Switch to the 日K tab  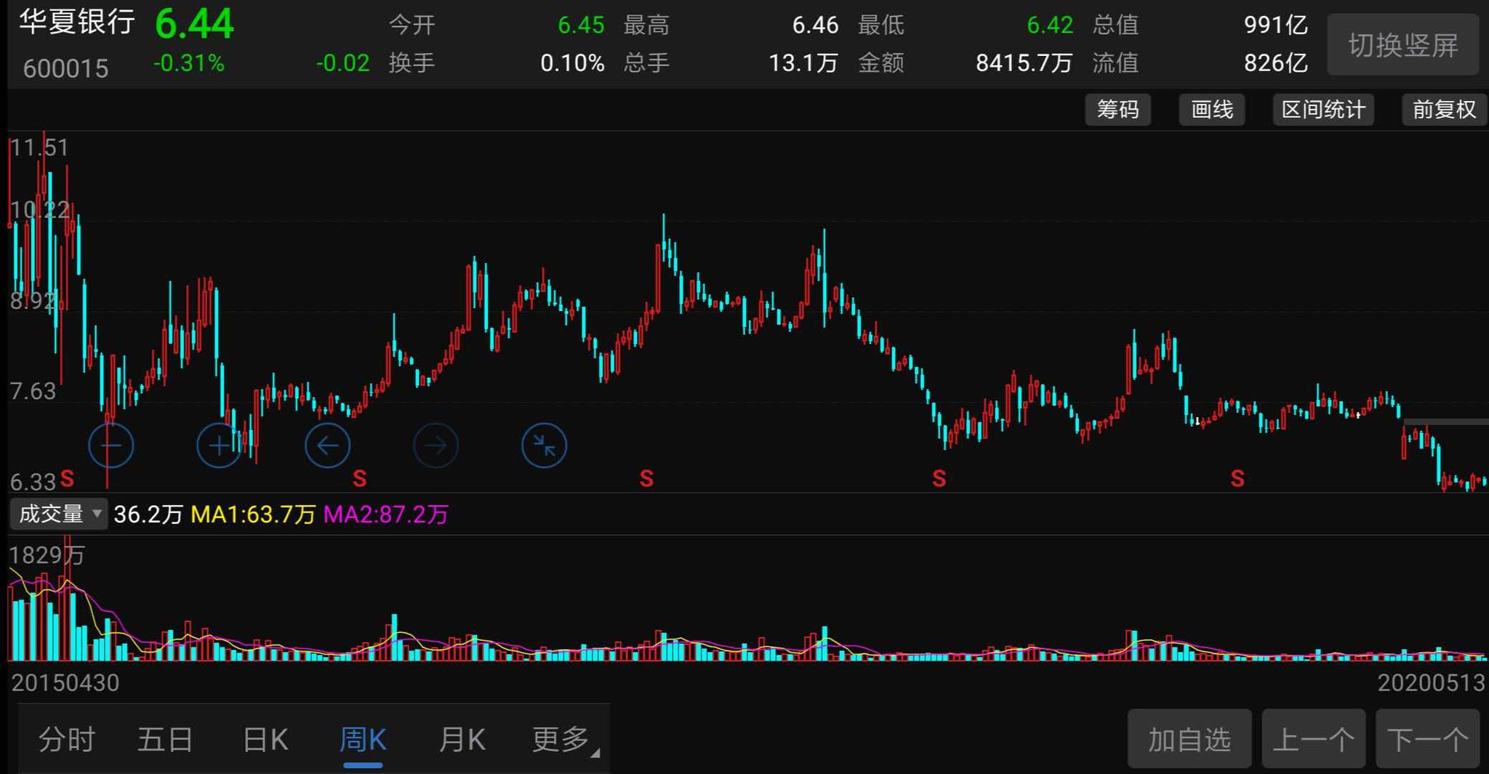pos(265,740)
